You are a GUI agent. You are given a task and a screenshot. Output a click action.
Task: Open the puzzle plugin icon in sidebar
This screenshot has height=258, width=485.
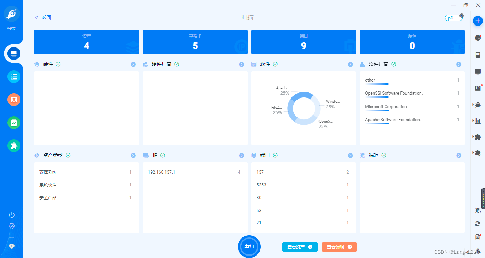[x=14, y=146]
